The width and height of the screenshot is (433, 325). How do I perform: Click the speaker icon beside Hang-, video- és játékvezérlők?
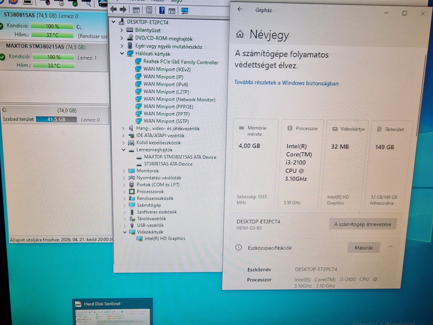pyautogui.click(x=131, y=128)
